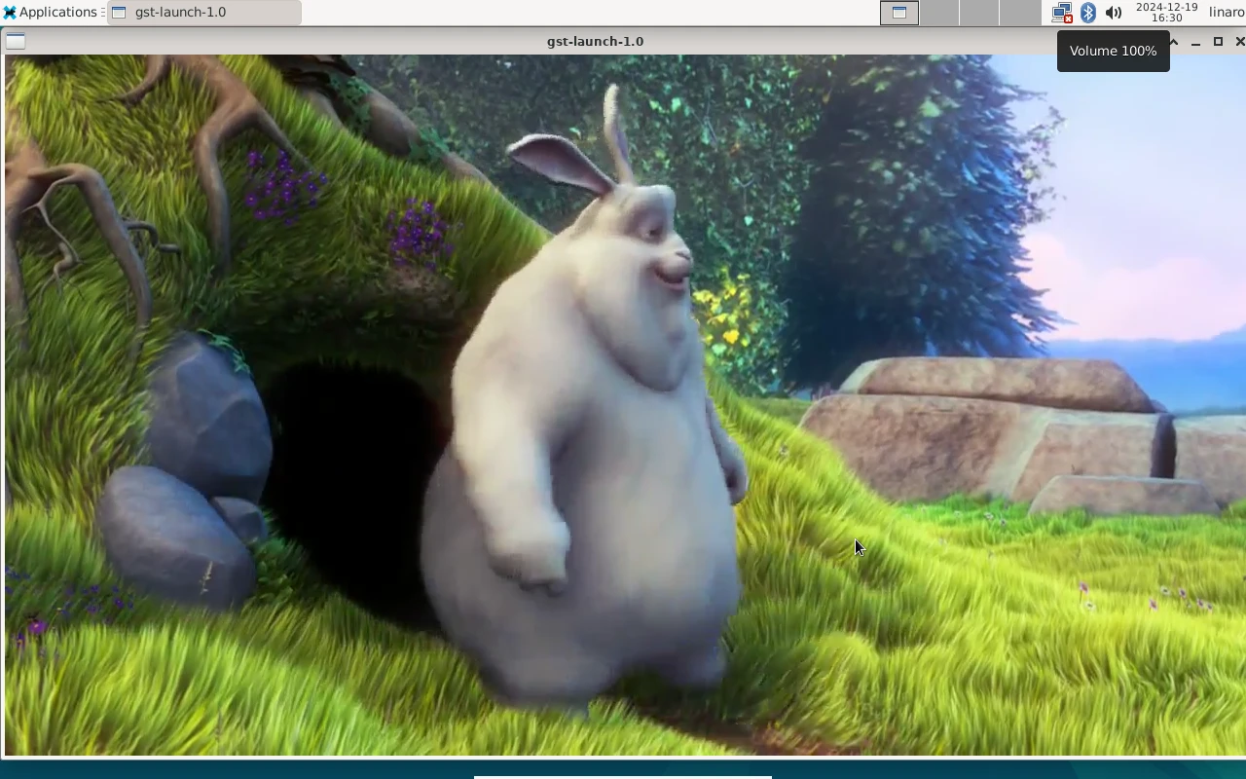Select the gst-launch-1.0 taskbar button
Screen dimensions: 1246x779
tap(203, 13)
